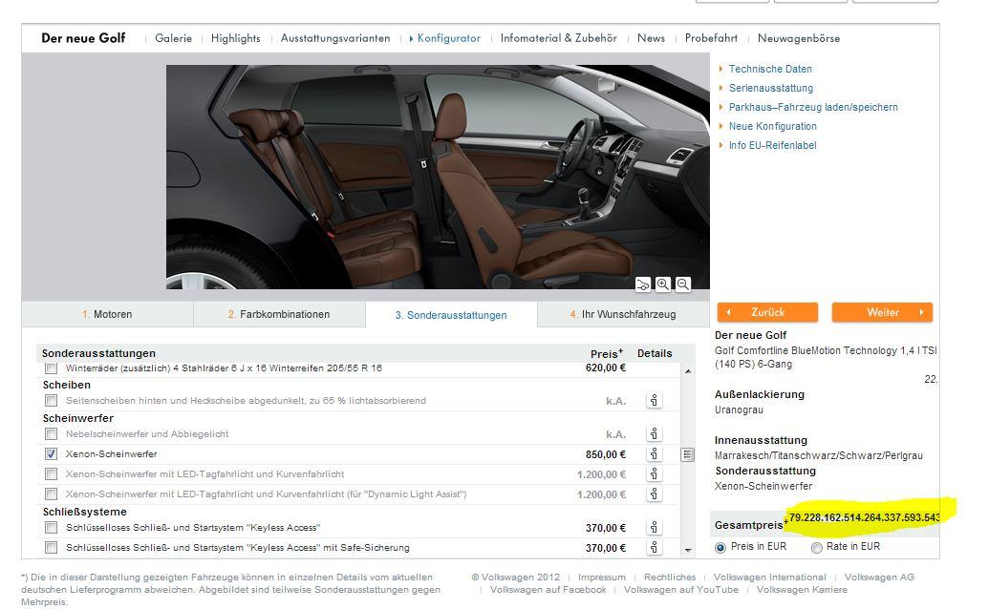Open info icon for Xenon-Scheinwerfer 850,00 €
This screenshot has height=609, width=989.
654,454
